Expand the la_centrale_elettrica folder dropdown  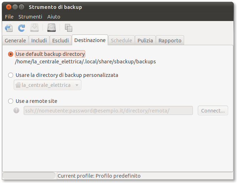pos(77,85)
